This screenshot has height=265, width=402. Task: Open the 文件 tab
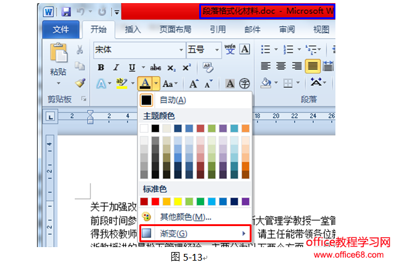(x=61, y=30)
